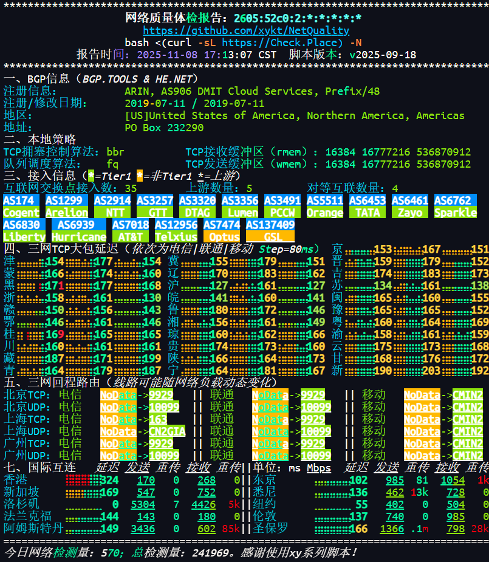Select the AS3356 Lumen badge

point(241,207)
